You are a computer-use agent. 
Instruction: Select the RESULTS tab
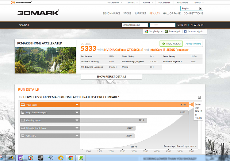coord(155,14)
